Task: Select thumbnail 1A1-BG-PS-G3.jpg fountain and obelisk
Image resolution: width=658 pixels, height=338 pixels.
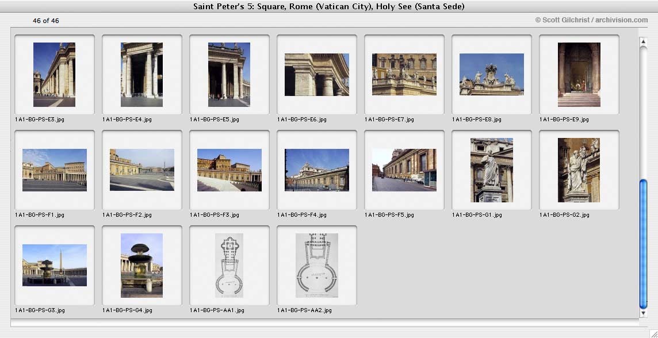Action: (x=55, y=266)
